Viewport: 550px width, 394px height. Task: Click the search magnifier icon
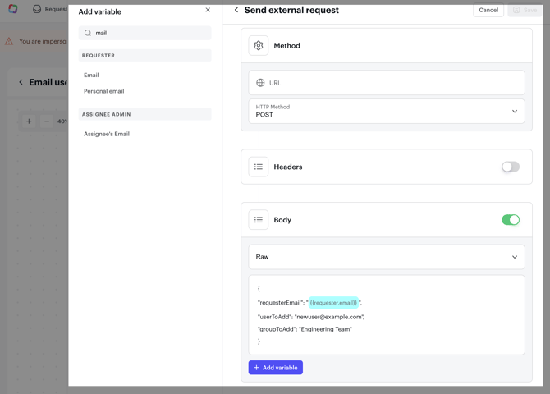tap(88, 34)
